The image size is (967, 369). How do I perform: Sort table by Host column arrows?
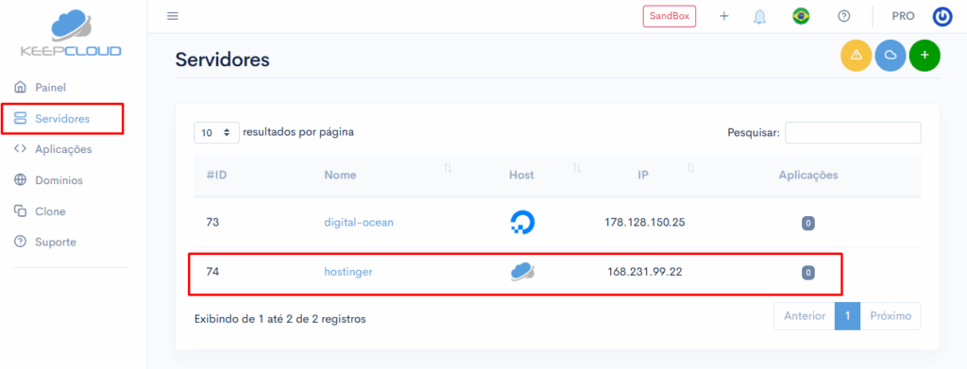point(577,168)
